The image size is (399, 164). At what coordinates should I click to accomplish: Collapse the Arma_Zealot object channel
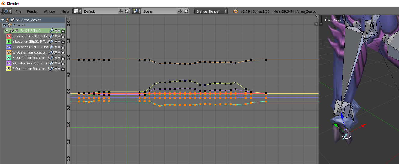pos(3,20)
